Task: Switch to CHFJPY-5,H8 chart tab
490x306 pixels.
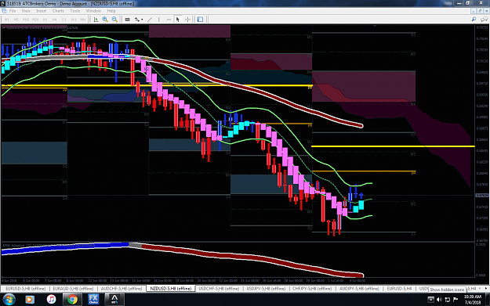Action: [x=312, y=289]
